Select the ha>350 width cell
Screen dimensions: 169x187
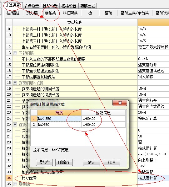(x=59, y=125)
